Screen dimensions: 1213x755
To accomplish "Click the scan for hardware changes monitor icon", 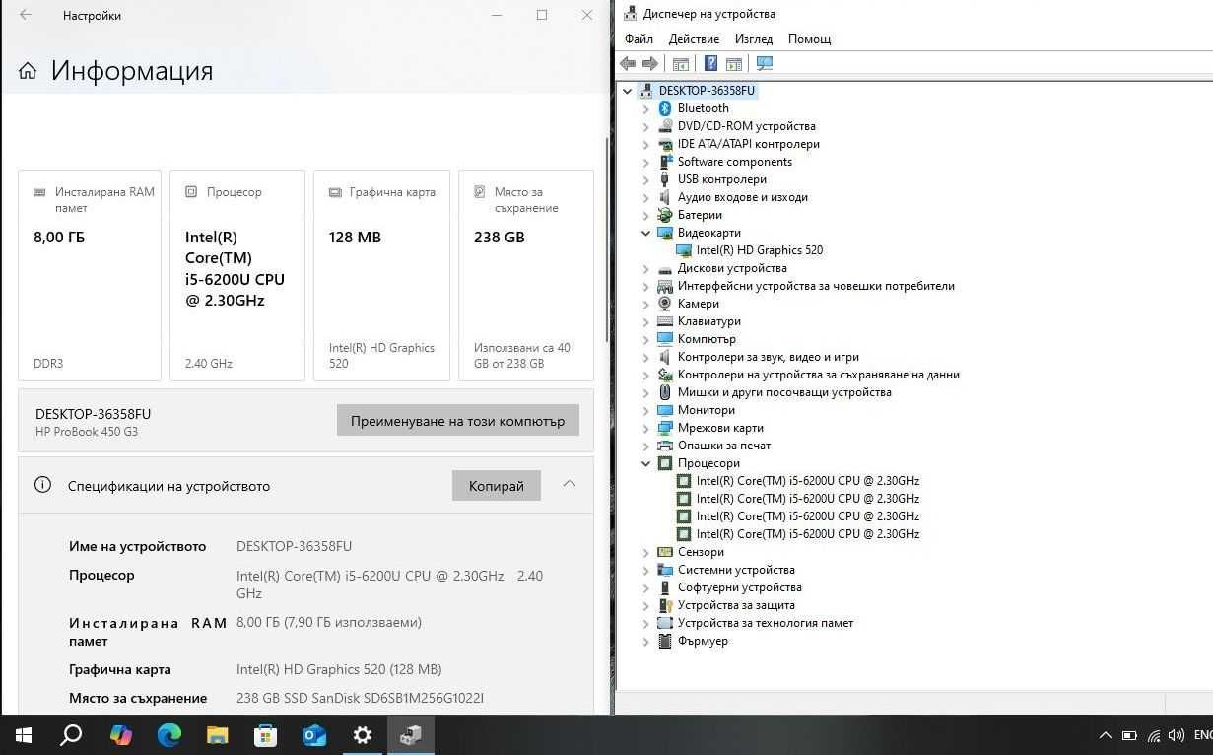I will click(x=764, y=63).
